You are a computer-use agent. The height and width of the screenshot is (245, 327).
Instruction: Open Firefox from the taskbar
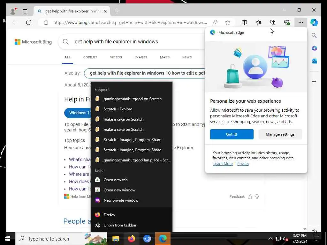coord(131,239)
